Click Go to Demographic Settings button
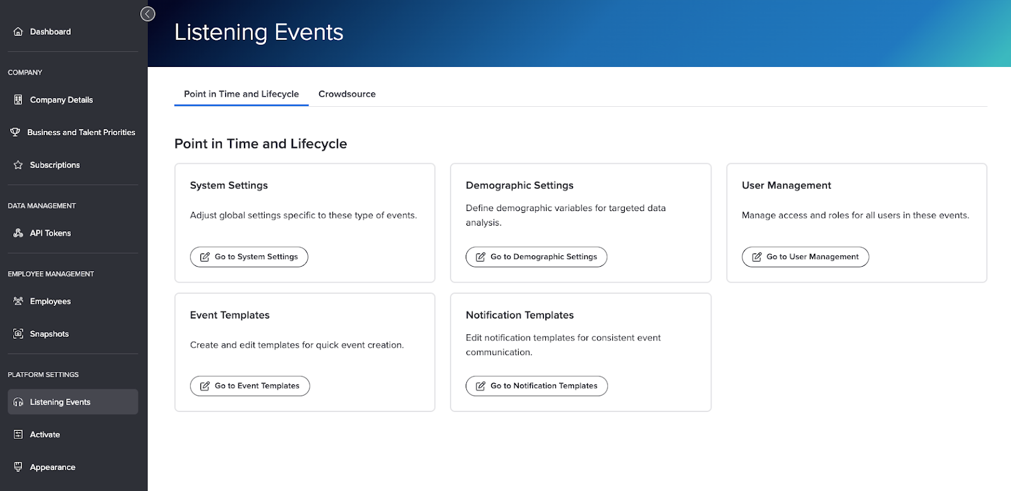Image resolution: width=1011 pixels, height=491 pixels. [536, 257]
